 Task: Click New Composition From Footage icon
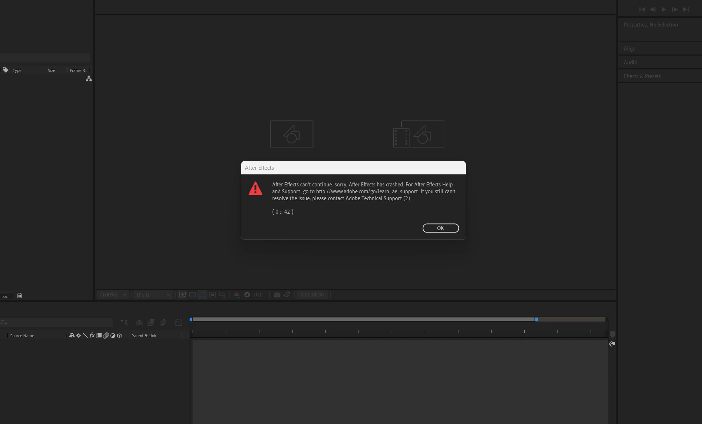coord(419,134)
